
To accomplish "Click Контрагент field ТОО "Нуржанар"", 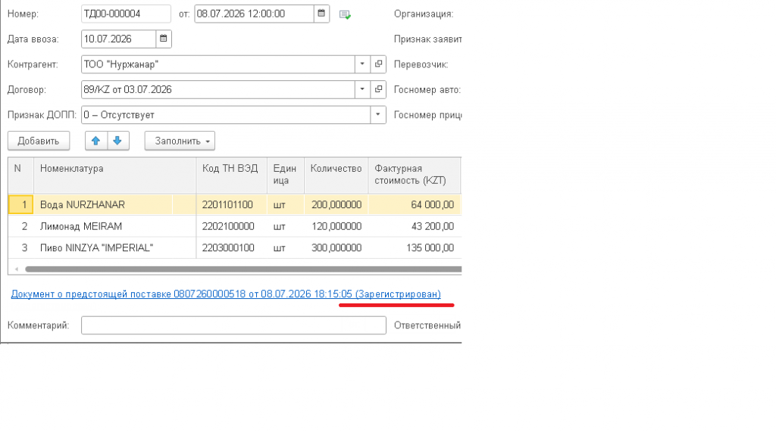I will pos(218,64).
